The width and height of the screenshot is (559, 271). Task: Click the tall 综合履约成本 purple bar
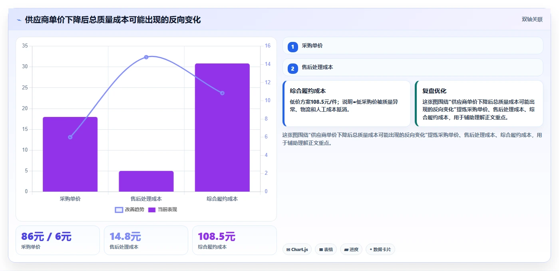click(x=222, y=128)
